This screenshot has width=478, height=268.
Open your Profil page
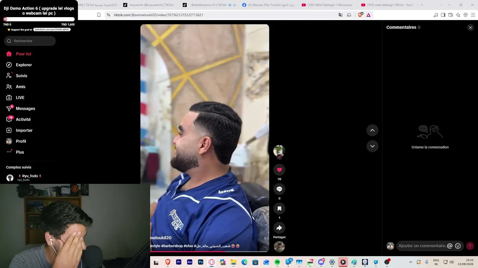[16, 141]
